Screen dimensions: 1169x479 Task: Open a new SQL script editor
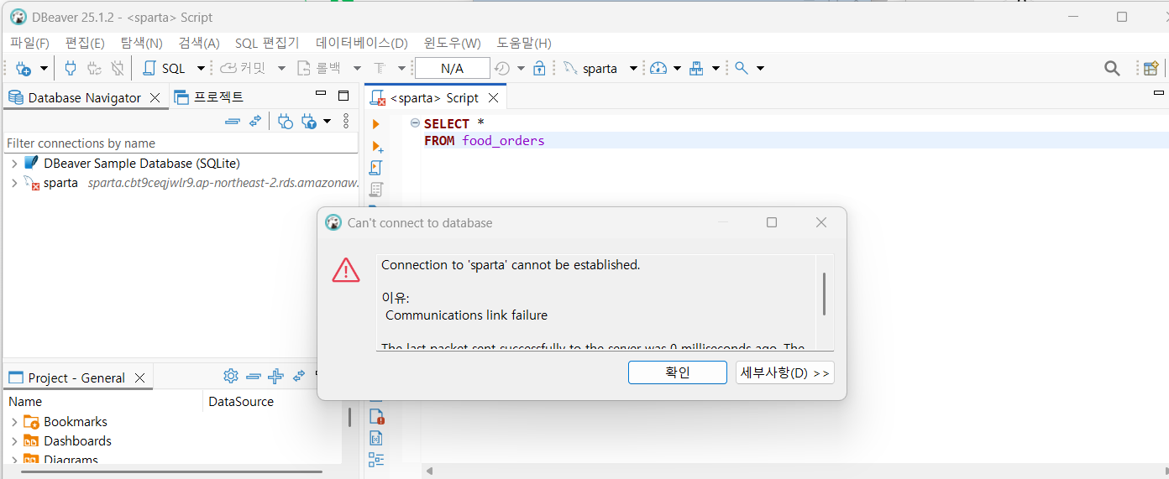[165, 69]
